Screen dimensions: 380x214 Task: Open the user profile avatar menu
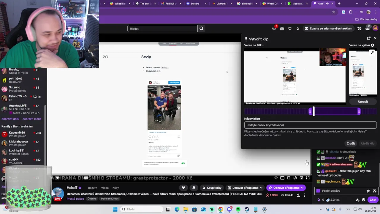coord(375,28)
